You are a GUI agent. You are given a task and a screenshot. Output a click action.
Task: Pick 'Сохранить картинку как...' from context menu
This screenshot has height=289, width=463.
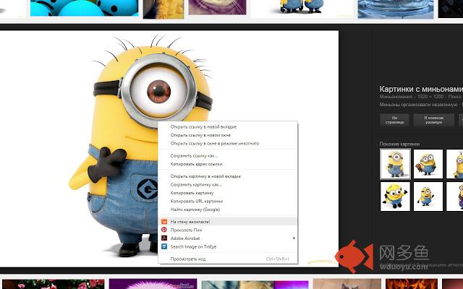pyautogui.click(x=196, y=184)
